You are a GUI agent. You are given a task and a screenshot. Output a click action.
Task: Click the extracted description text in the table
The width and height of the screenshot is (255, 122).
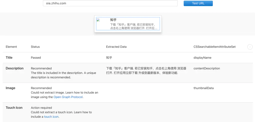[146, 71]
